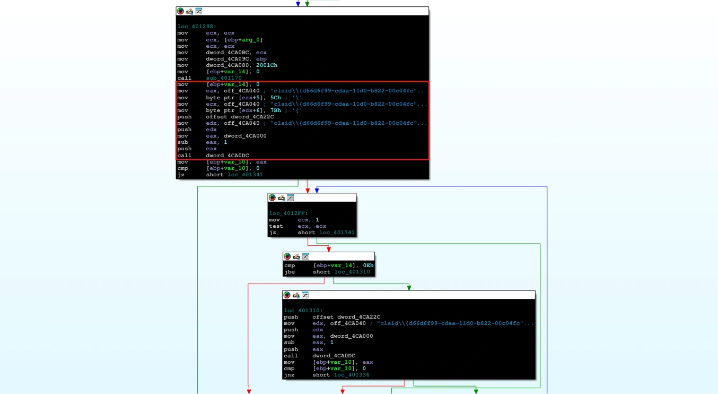718x394 pixels.
Task: Open the node color picker on loc_401298 block
Action: click(x=179, y=11)
